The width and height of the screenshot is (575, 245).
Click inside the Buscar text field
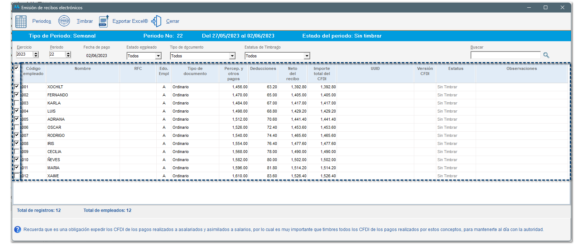pyautogui.click(x=505, y=55)
